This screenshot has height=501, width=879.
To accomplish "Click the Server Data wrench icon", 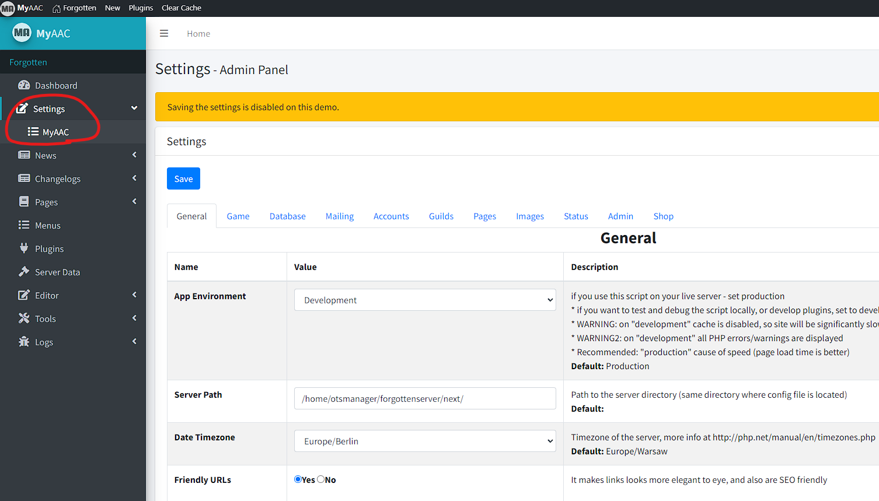I will 24,272.
